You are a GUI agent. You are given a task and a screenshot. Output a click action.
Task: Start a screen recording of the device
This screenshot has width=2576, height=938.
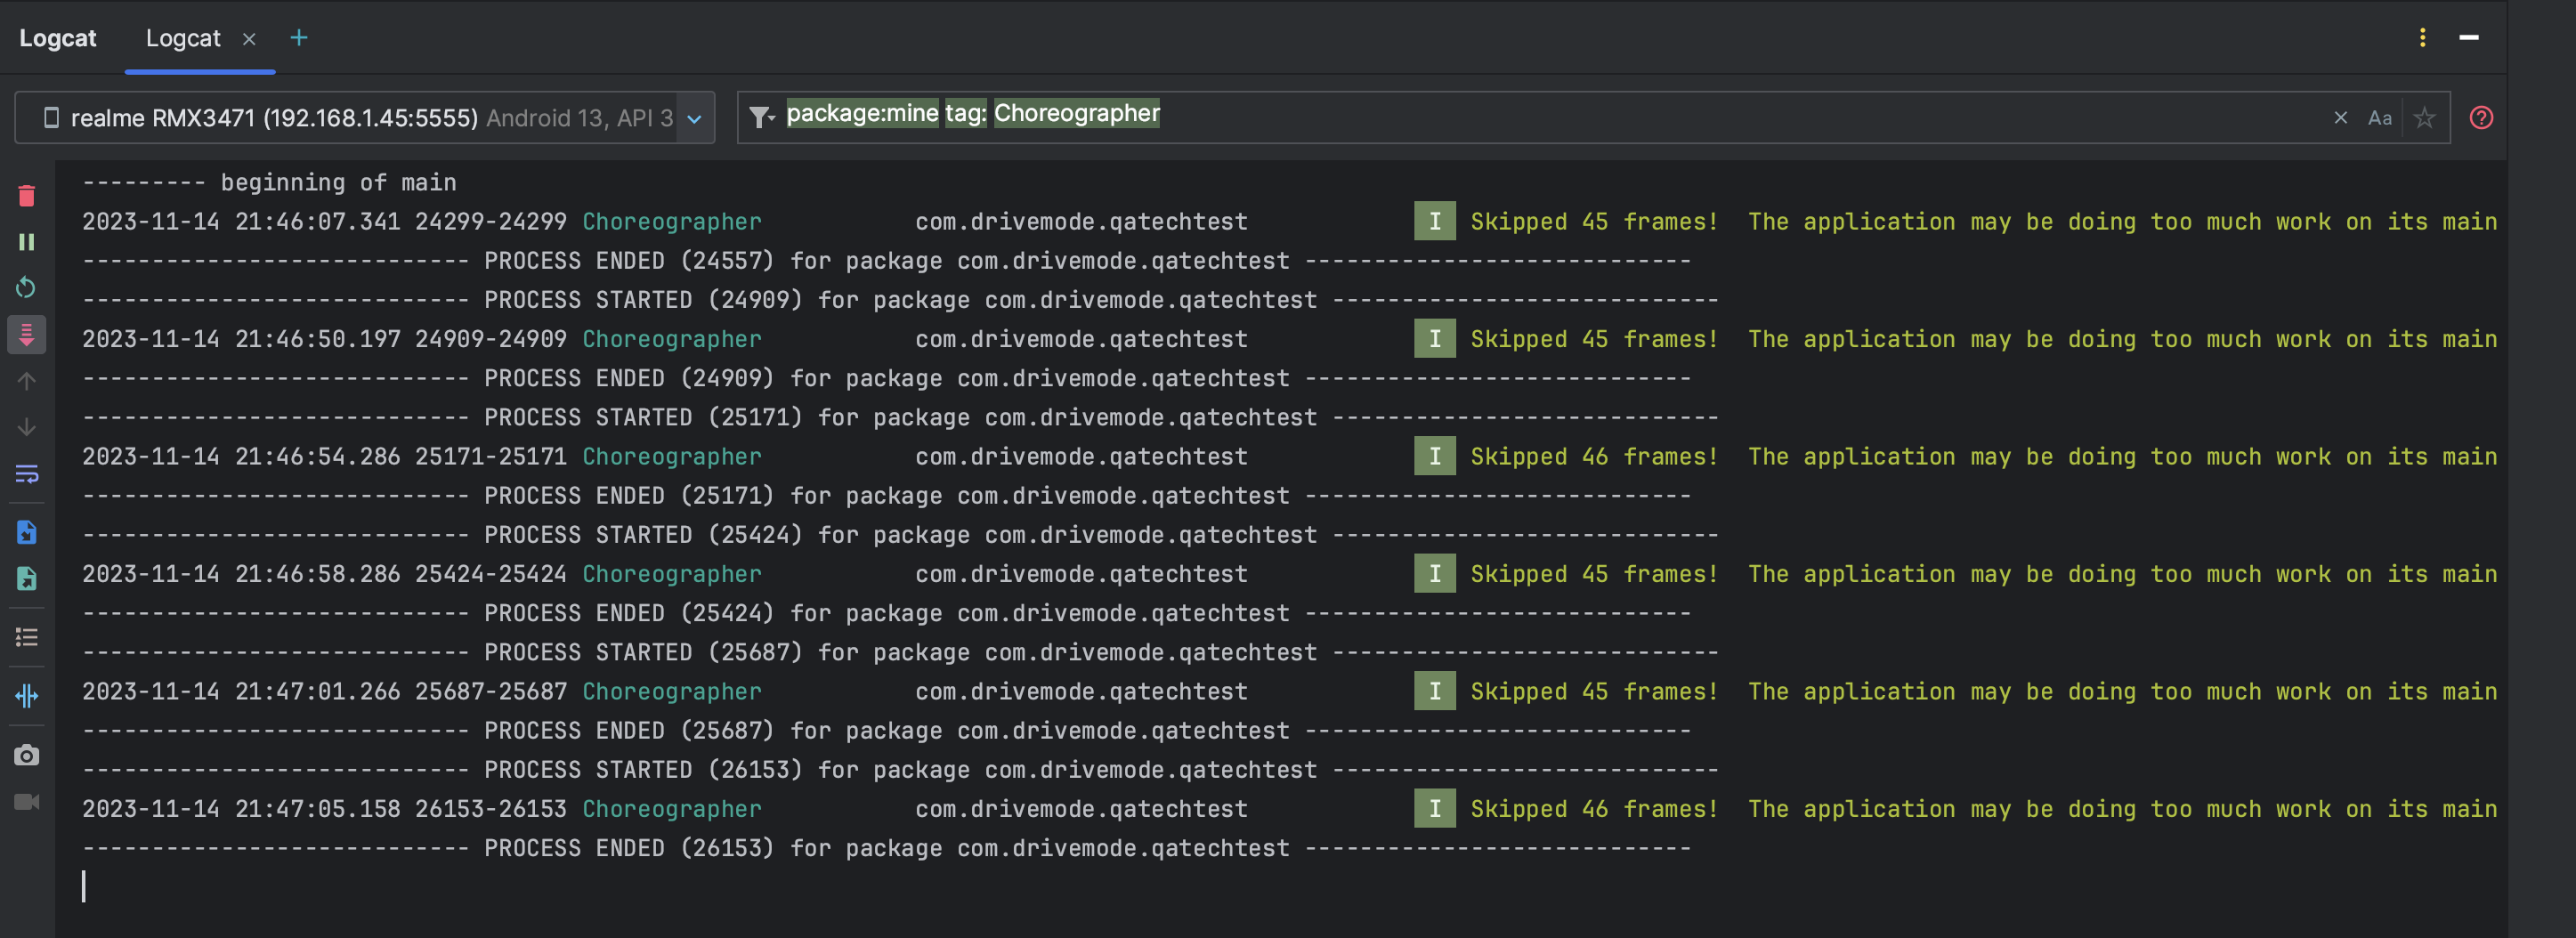click(26, 803)
